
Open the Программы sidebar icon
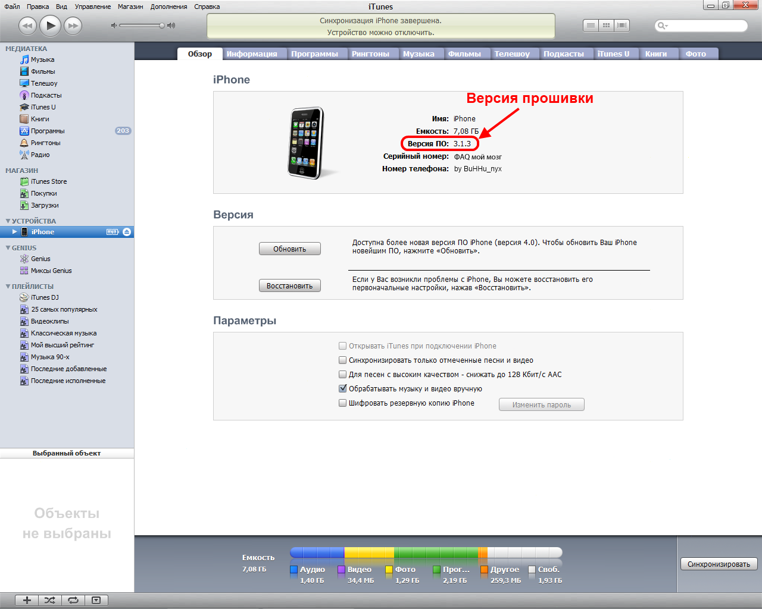click(x=24, y=131)
